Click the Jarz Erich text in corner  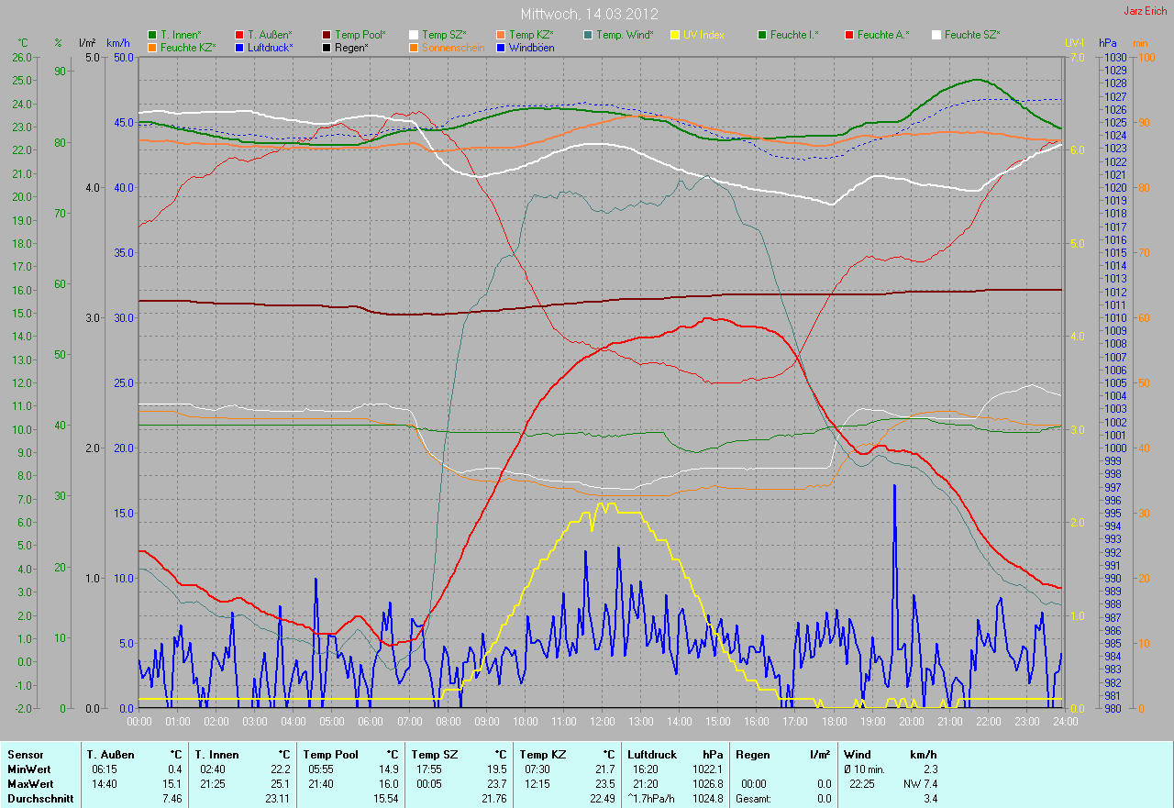click(1146, 11)
